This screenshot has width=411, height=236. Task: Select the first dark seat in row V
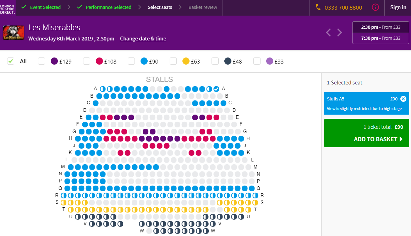tap(92, 224)
